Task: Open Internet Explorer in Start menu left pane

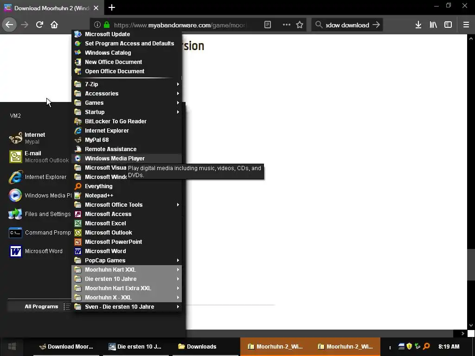Action: pyautogui.click(x=39, y=177)
